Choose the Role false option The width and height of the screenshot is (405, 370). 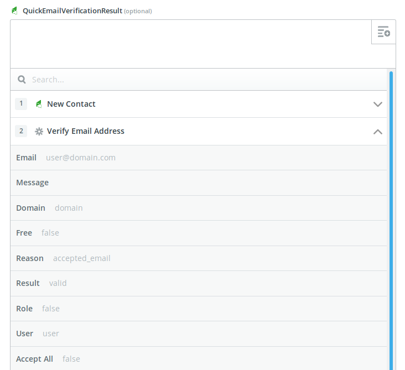click(x=199, y=309)
